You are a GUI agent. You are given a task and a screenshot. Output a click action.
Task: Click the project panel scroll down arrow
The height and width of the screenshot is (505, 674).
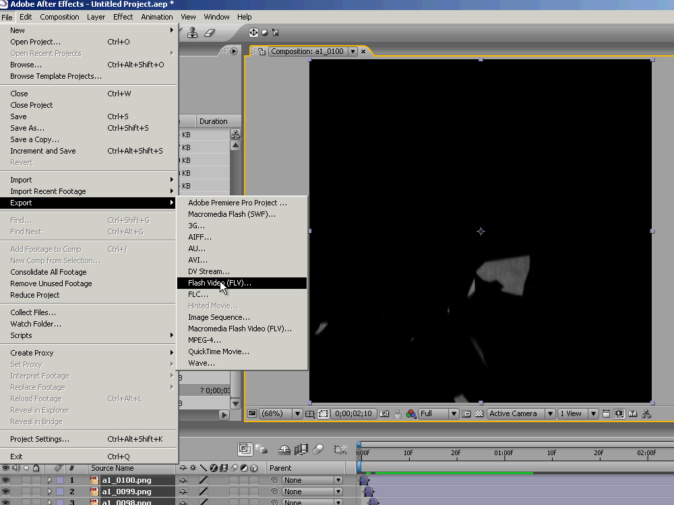[235, 403]
